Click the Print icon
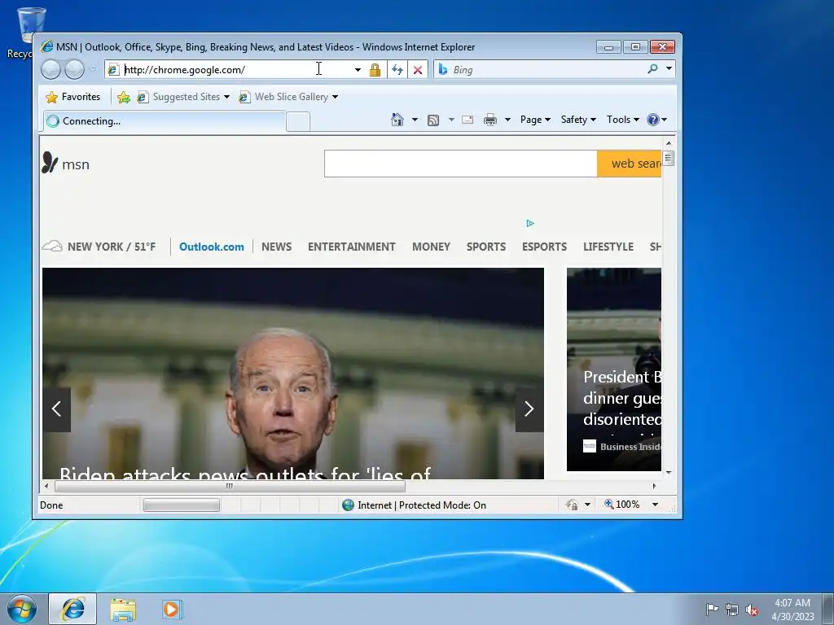The image size is (834, 625). [489, 120]
